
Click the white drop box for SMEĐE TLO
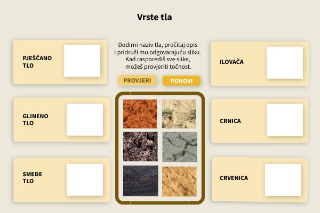click(84, 179)
